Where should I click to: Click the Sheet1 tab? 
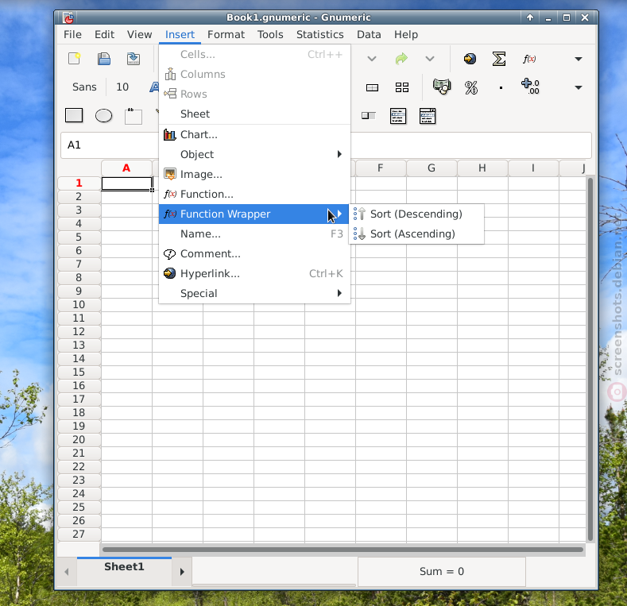click(124, 567)
